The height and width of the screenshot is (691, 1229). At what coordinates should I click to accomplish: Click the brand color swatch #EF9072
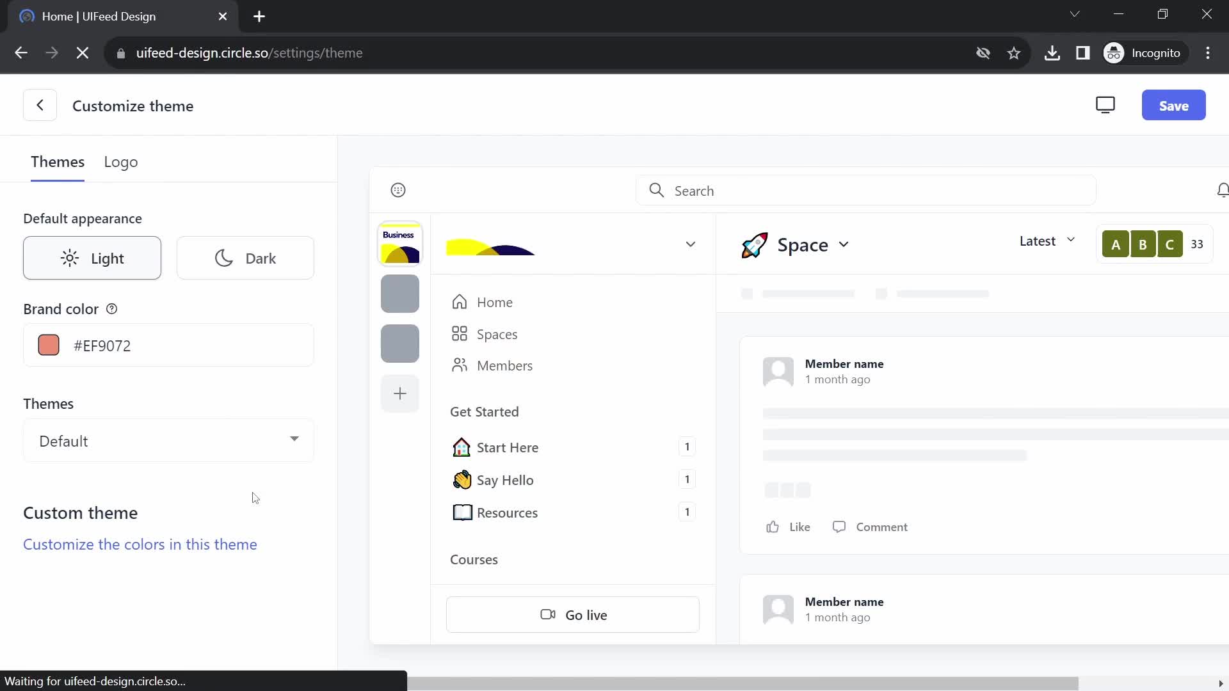(x=47, y=345)
